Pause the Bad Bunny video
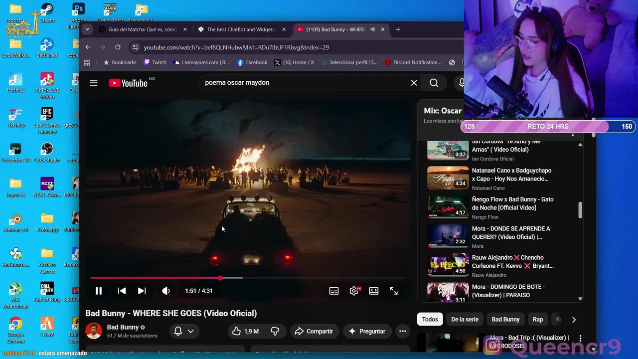 99,291
